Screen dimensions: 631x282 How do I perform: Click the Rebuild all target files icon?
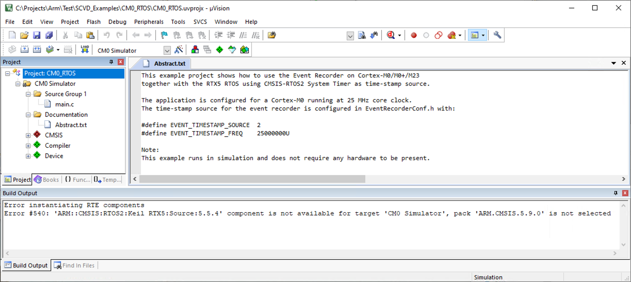point(37,50)
